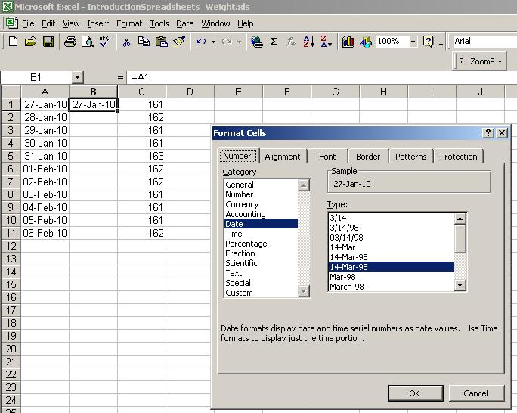Screen dimensions: 517x413
Task: Open the Help menu
Action: coord(246,23)
